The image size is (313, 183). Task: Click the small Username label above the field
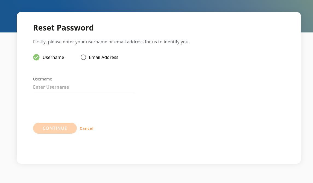(43, 79)
